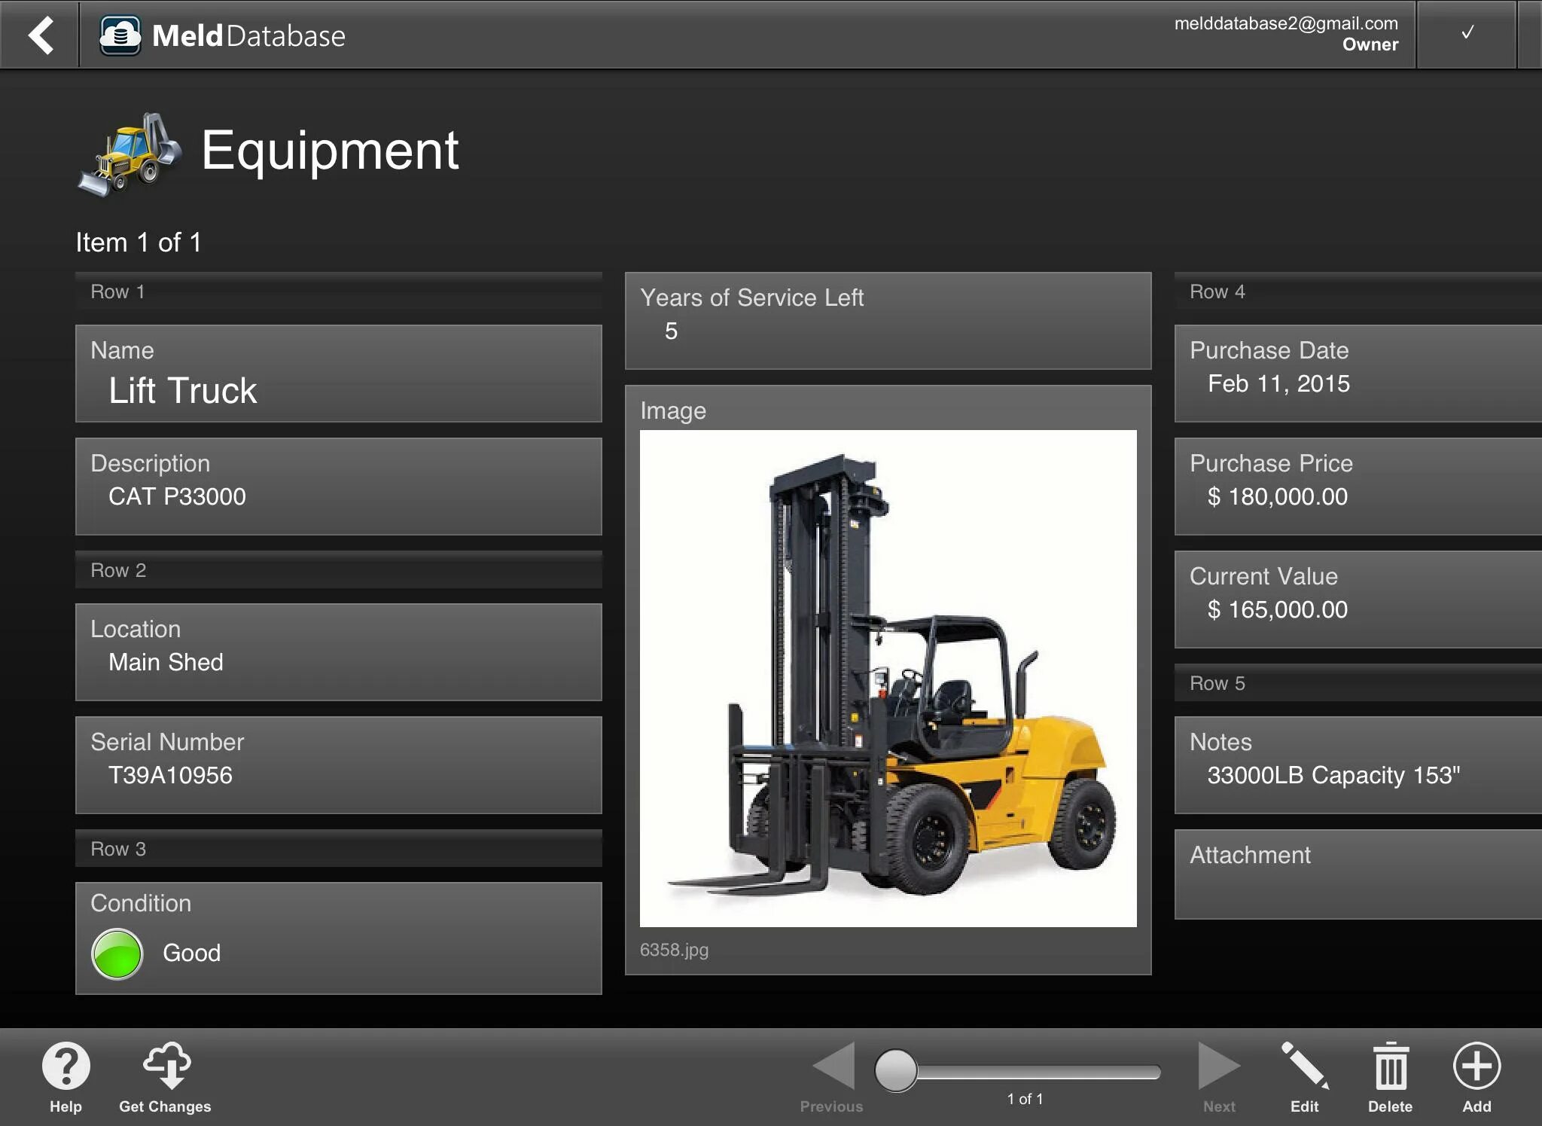Click the Purchase Date Feb 11, 2015
Screen dimensions: 1542x1126
1358,374
